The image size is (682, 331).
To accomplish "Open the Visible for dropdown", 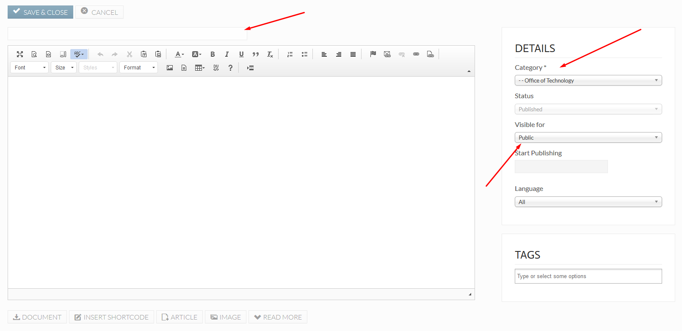I will [588, 138].
